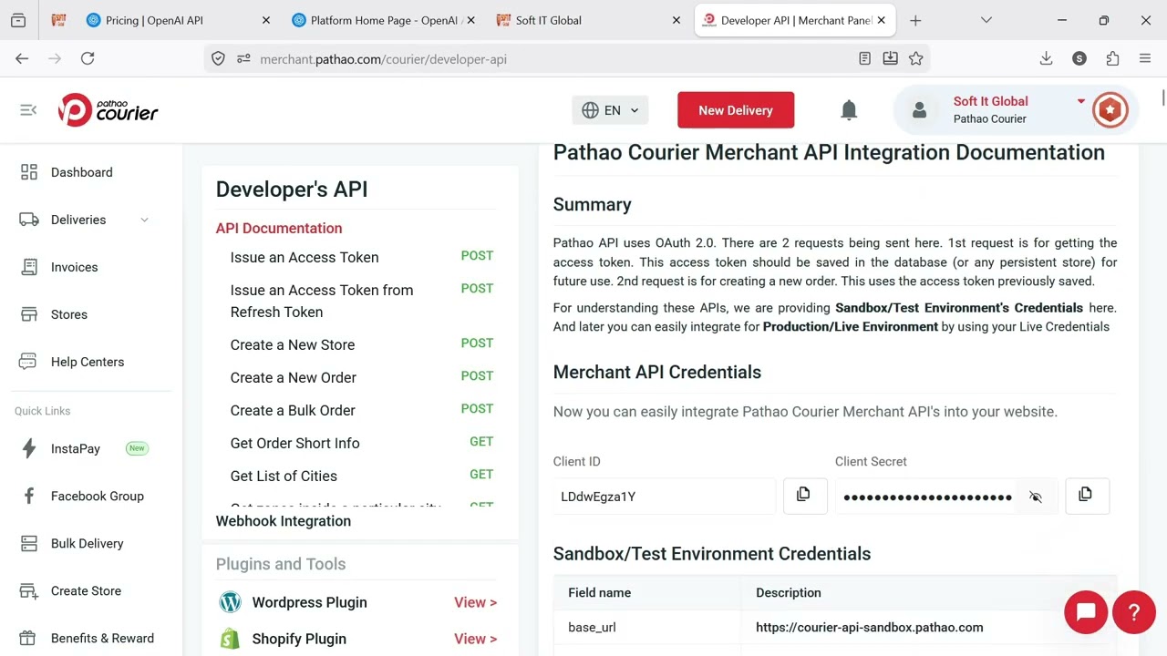1167x656 pixels.
Task: Open the notifications bell
Action: click(x=849, y=110)
